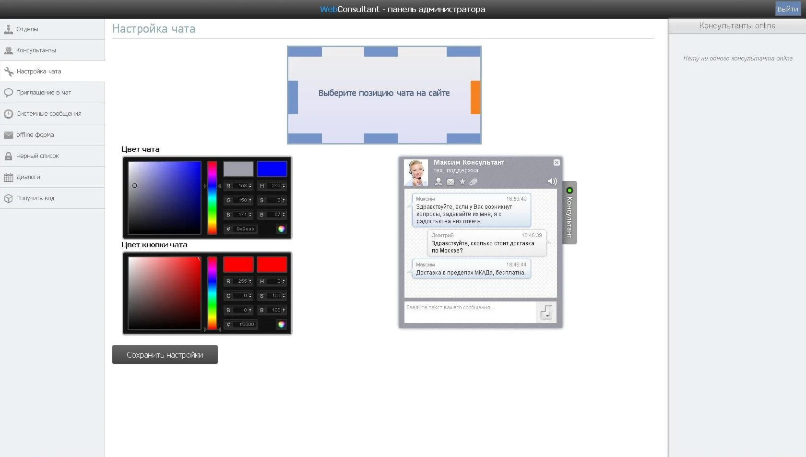Click the star icon in chat header

[462, 182]
